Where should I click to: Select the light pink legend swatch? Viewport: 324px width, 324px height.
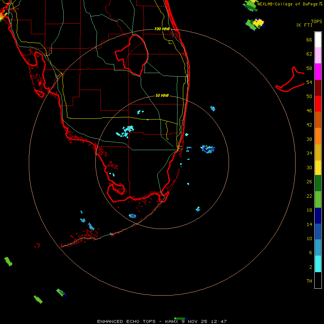(x=318, y=55)
